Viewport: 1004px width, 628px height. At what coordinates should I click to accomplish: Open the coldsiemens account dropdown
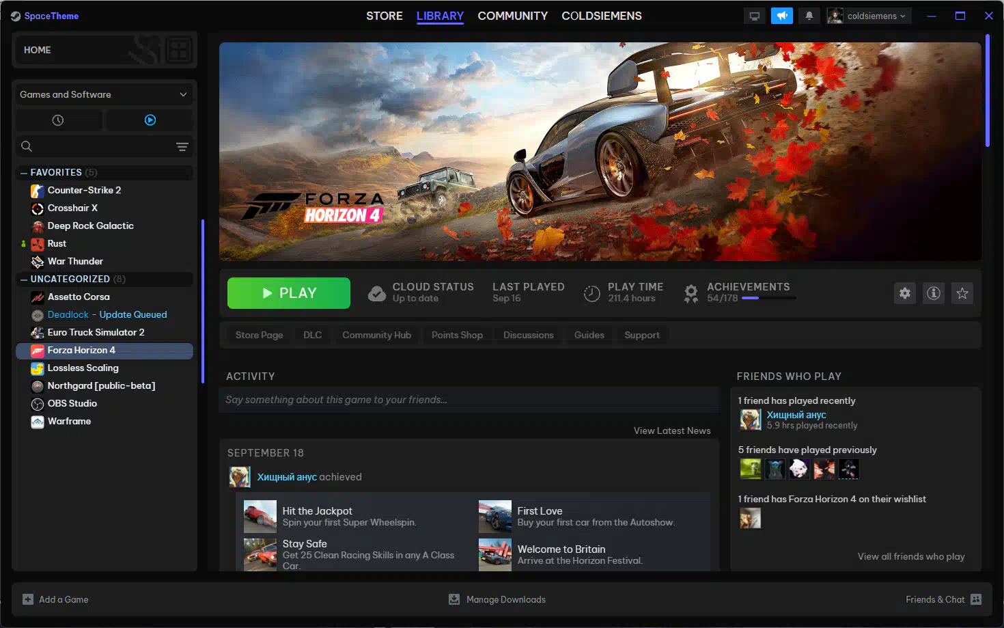869,16
